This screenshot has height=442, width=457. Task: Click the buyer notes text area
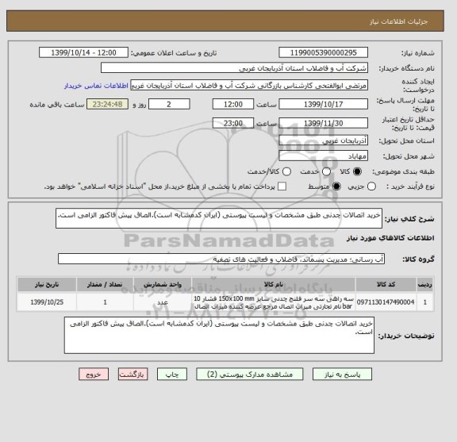point(219,336)
